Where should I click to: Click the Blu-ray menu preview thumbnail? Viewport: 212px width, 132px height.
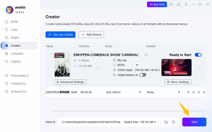pos(176,67)
